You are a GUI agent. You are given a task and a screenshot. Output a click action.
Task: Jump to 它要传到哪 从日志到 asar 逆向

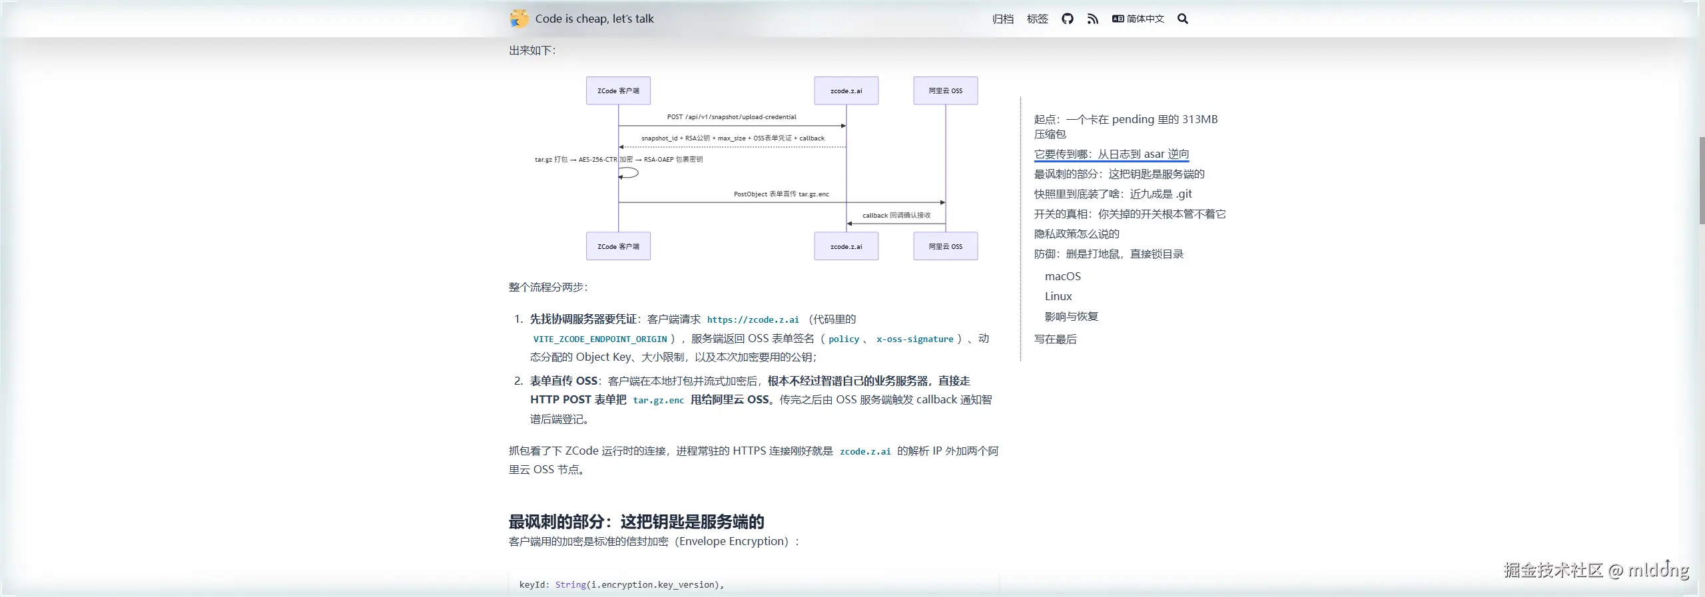pos(1111,154)
